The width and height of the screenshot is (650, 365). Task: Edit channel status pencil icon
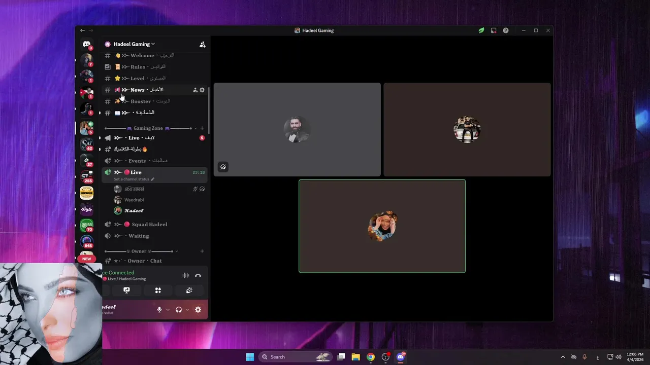pyautogui.click(x=152, y=179)
